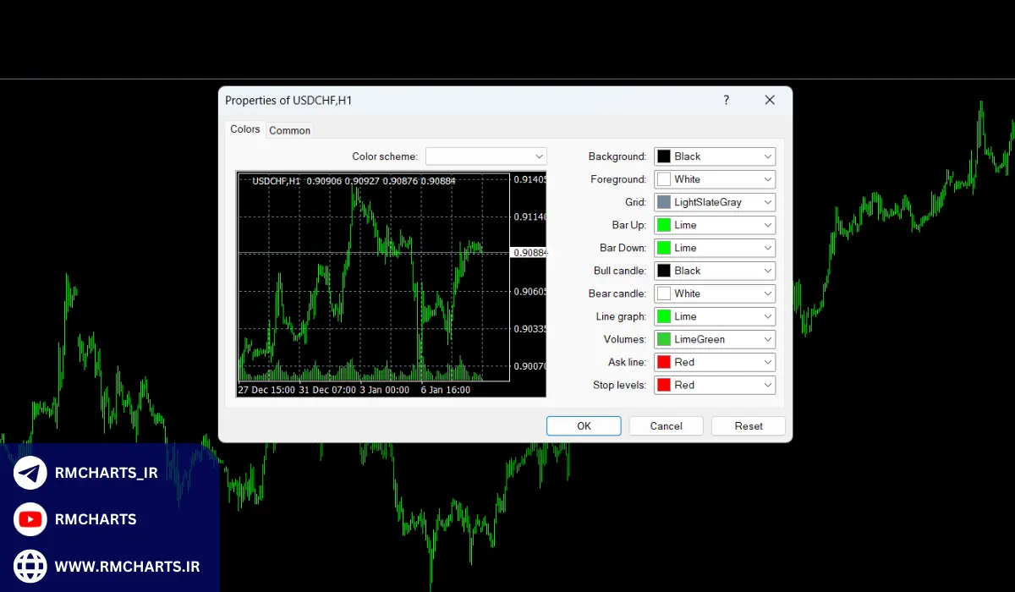
Task: Open the Color scheme dropdown
Action: (486, 156)
